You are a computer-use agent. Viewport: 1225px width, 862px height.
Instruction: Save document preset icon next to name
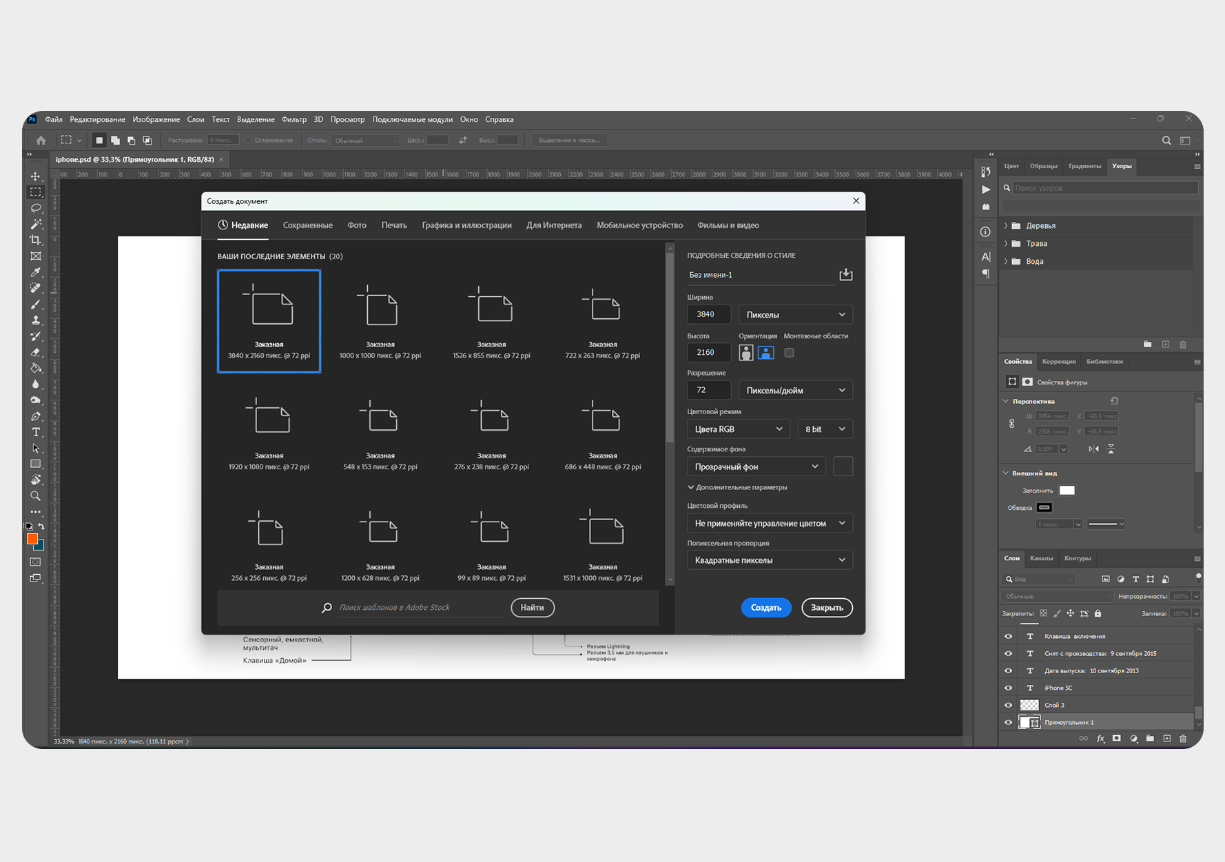[x=846, y=274]
